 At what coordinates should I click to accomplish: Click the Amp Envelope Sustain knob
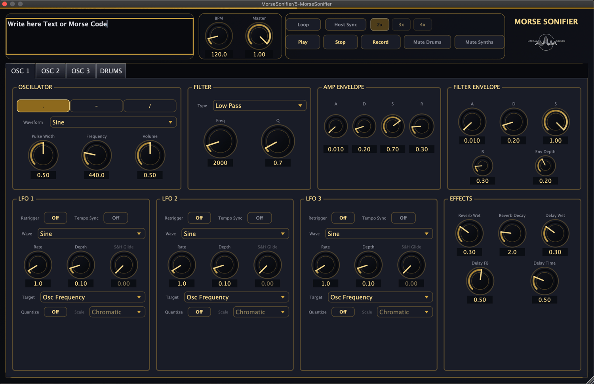[x=393, y=126]
